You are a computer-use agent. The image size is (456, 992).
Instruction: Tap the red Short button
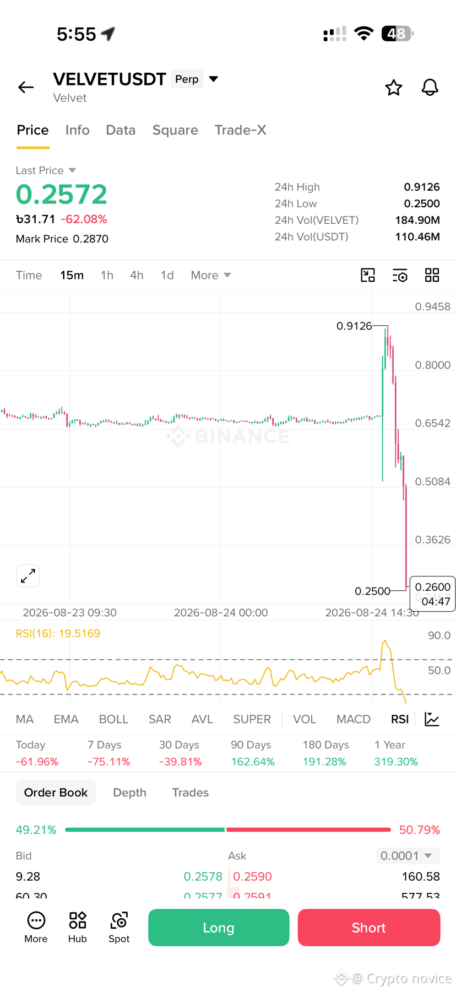369,928
